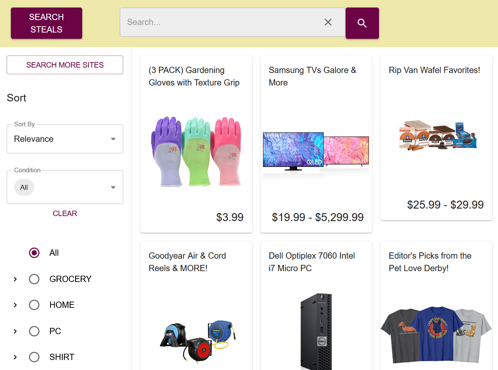498x370 pixels.
Task: Clear the search box using the X icon
Action: click(328, 22)
